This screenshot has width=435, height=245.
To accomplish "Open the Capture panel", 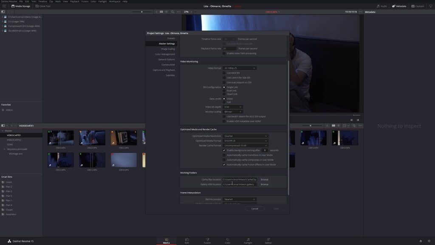I will (418, 6).
